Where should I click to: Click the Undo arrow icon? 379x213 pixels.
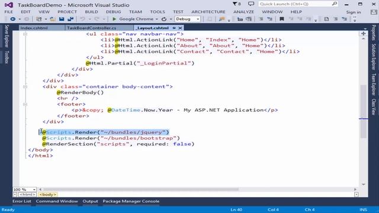[82, 19]
